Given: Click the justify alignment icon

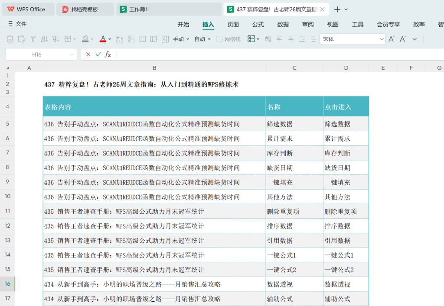Looking at the screenshot, I should [x=313, y=39].
